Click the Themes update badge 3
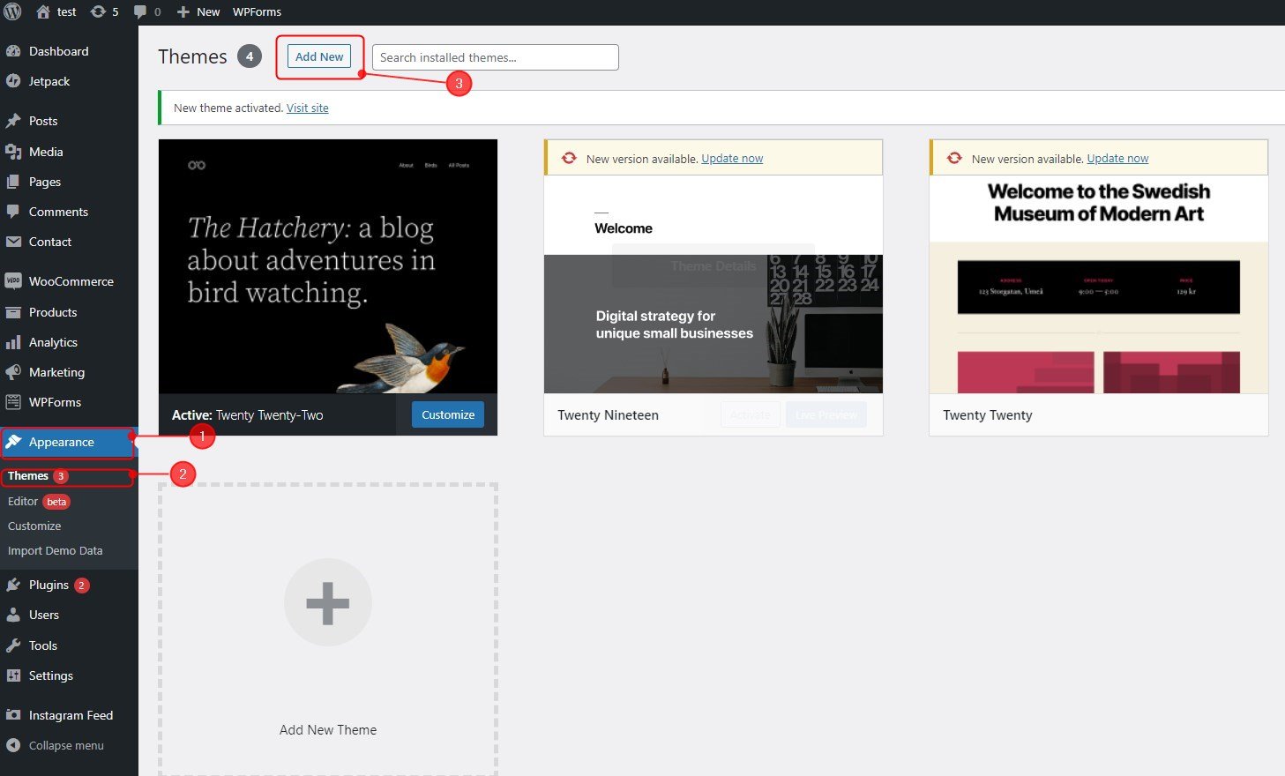Viewport: 1285px width, 776px height. coord(61,476)
